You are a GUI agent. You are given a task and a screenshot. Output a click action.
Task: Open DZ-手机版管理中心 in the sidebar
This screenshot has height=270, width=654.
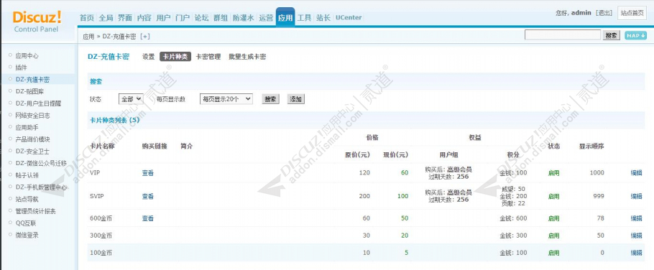tap(41, 187)
